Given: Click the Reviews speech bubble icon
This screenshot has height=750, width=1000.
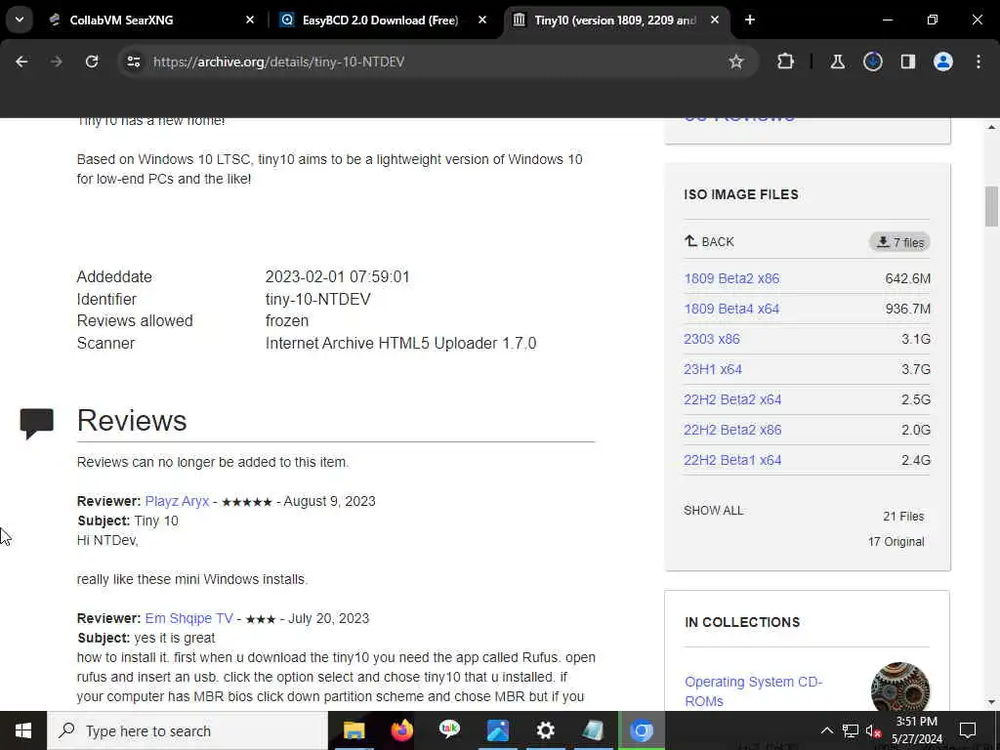Looking at the screenshot, I should point(36,423).
